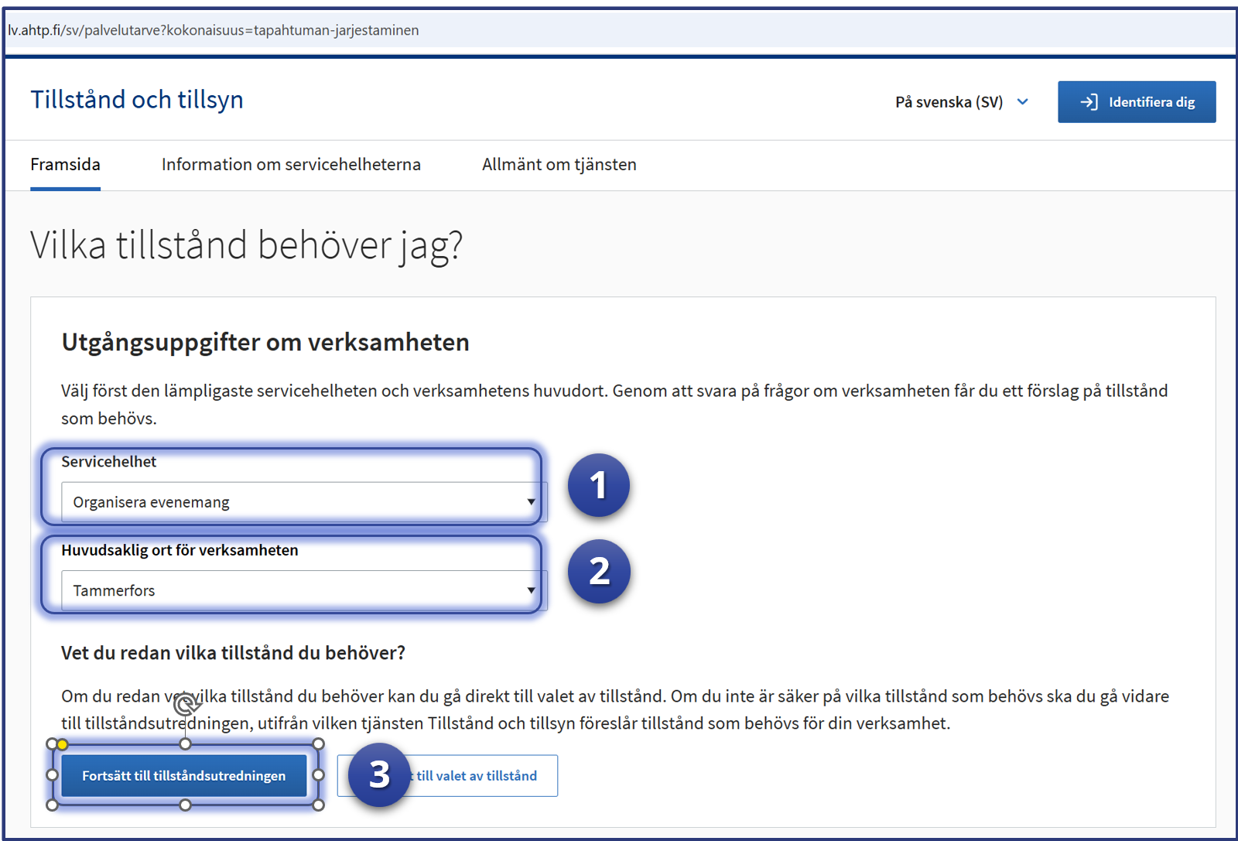Click the chevron next to På svenska
Viewport: 1238px width, 841px height.
pyautogui.click(x=1022, y=102)
